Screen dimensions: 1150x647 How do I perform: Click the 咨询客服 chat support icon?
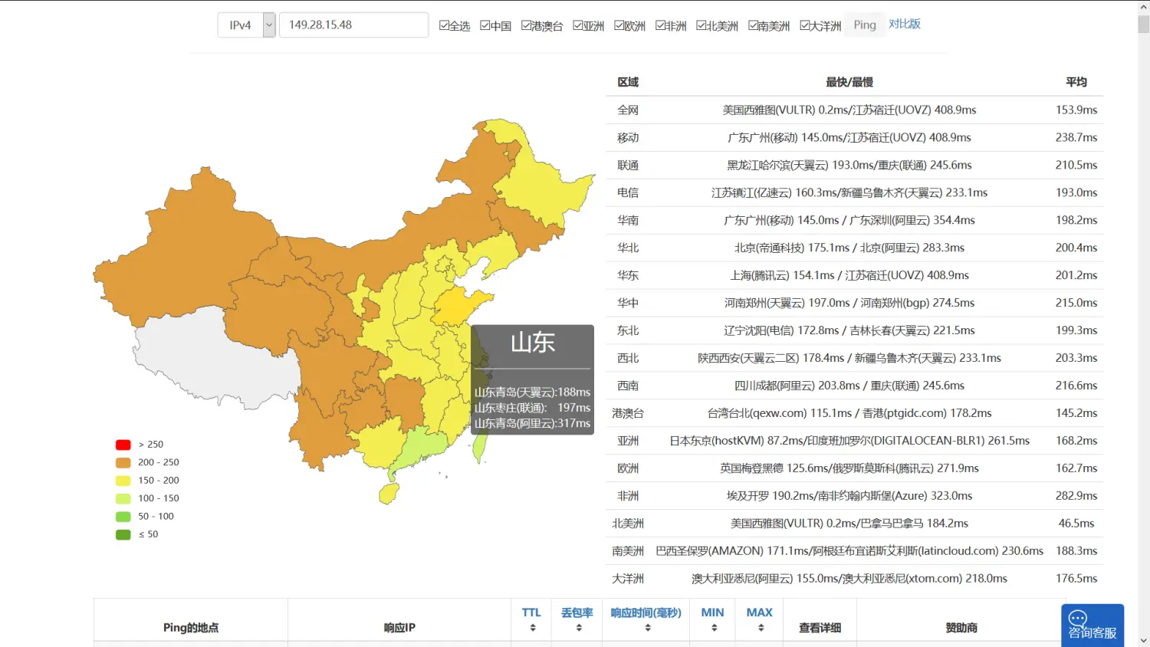(x=1092, y=625)
